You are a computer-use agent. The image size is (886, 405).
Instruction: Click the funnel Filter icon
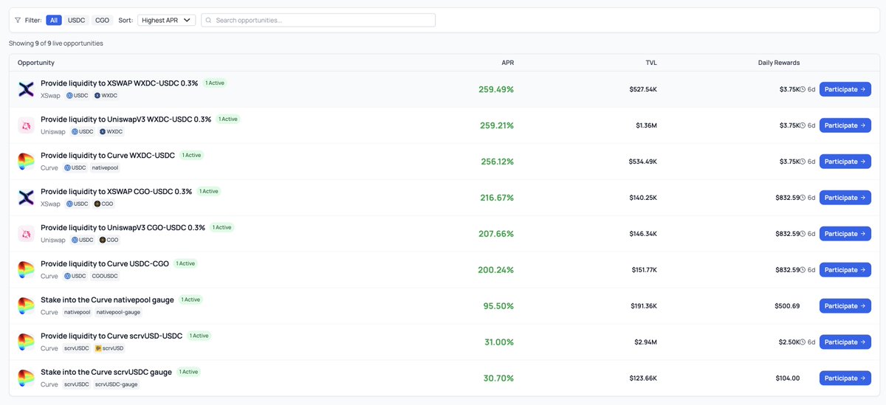[18, 20]
